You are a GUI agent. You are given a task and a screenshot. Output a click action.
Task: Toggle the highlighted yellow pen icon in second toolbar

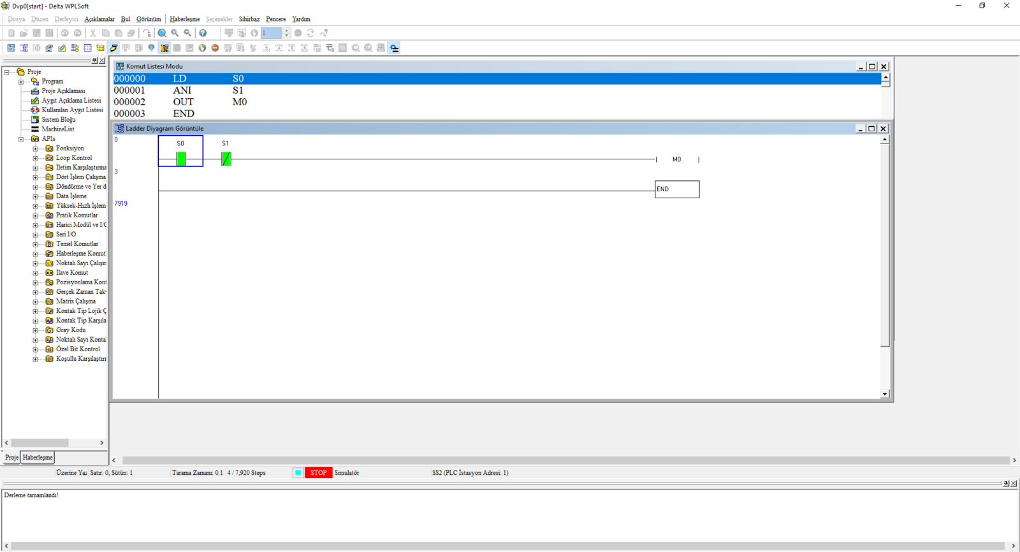pyautogui.click(x=113, y=48)
